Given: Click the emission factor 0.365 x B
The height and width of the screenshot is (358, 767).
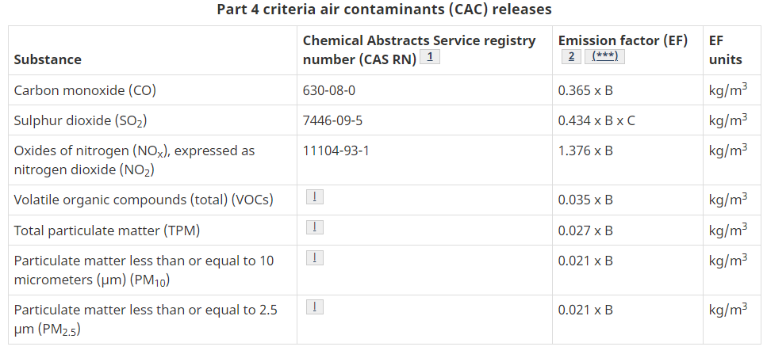Looking at the screenshot, I should click(585, 90).
